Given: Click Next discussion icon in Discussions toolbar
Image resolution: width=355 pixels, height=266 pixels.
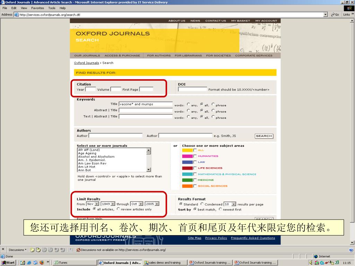Looking at the screenshot, I should tap(62, 250).
